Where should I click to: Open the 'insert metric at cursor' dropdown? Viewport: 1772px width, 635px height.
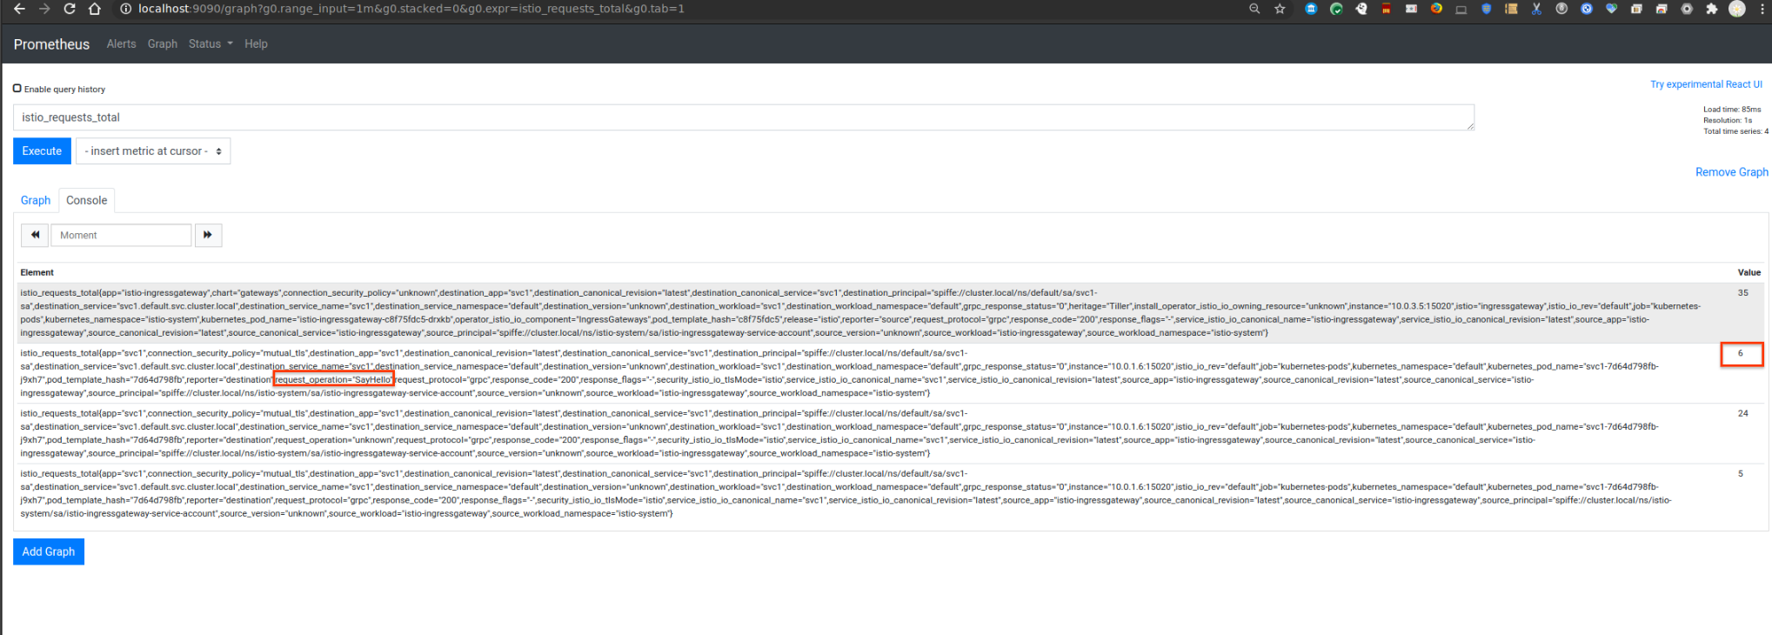[x=153, y=151]
